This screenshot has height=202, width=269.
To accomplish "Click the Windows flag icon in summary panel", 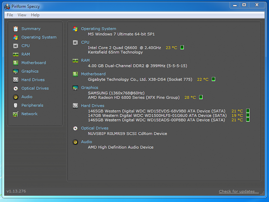I will (75, 29).
